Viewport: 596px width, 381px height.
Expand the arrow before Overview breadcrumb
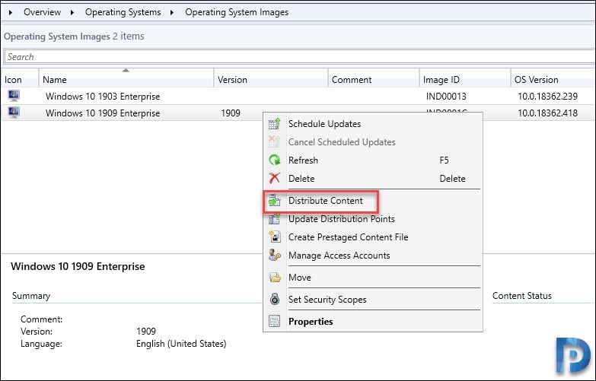[11, 12]
